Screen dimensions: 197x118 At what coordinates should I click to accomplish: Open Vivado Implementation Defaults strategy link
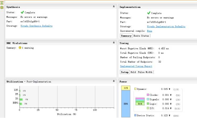pyautogui.click(x=166, y=27)
